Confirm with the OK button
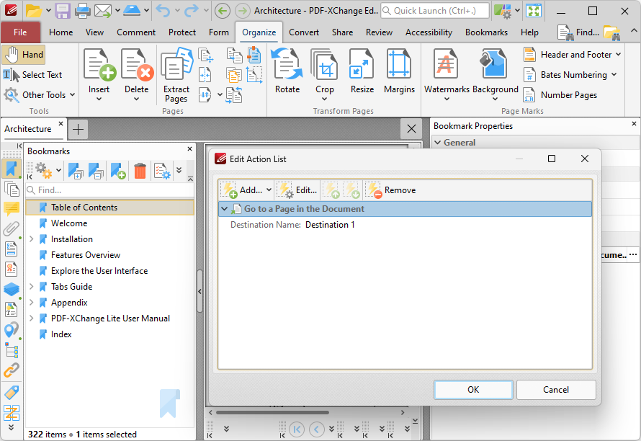Screen dimensions: 641x441 pyautogui.click(x=473, y=389)
